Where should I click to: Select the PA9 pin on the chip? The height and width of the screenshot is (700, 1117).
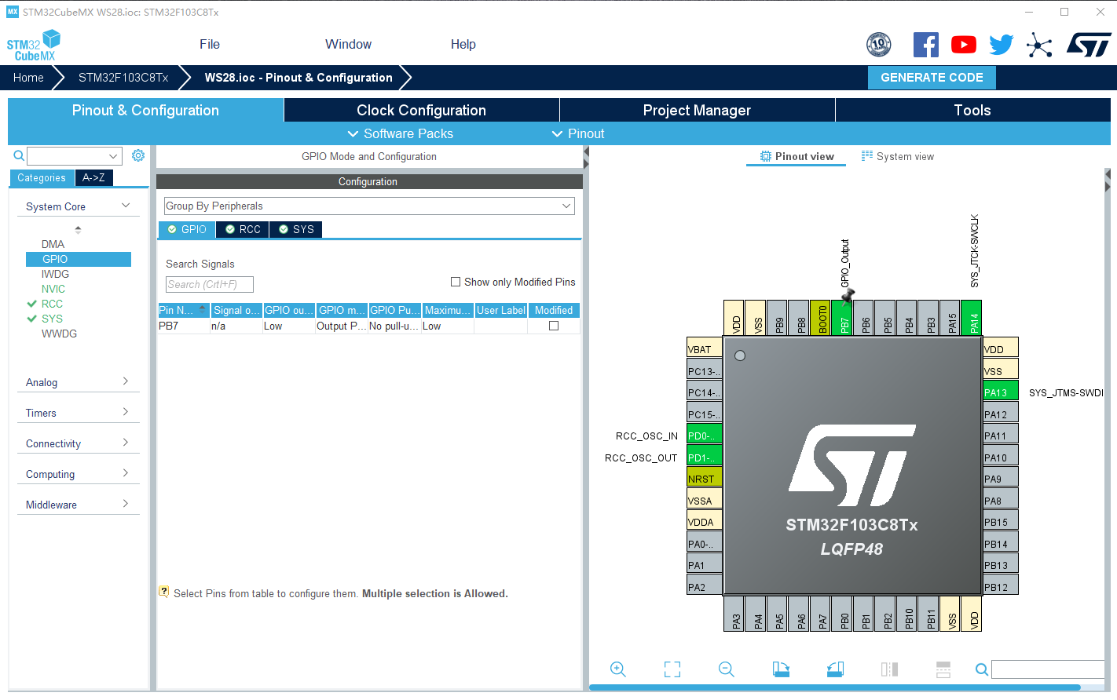(1000, 477)
